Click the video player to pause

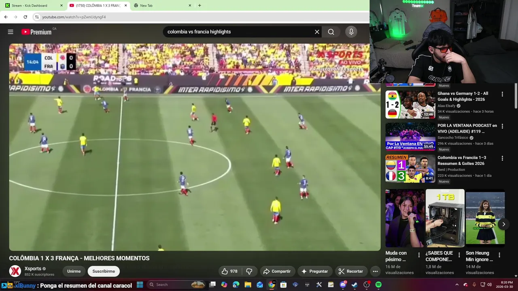[195, 147]
